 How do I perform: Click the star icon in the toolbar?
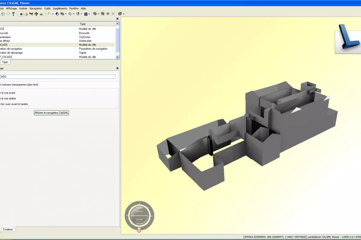[x=108, y=14]
